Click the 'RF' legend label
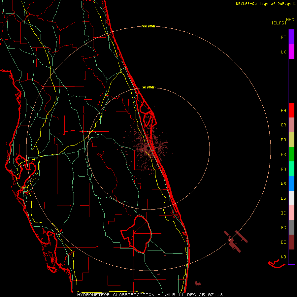Viewport: 297px width, 297px height. coord(283,37)
